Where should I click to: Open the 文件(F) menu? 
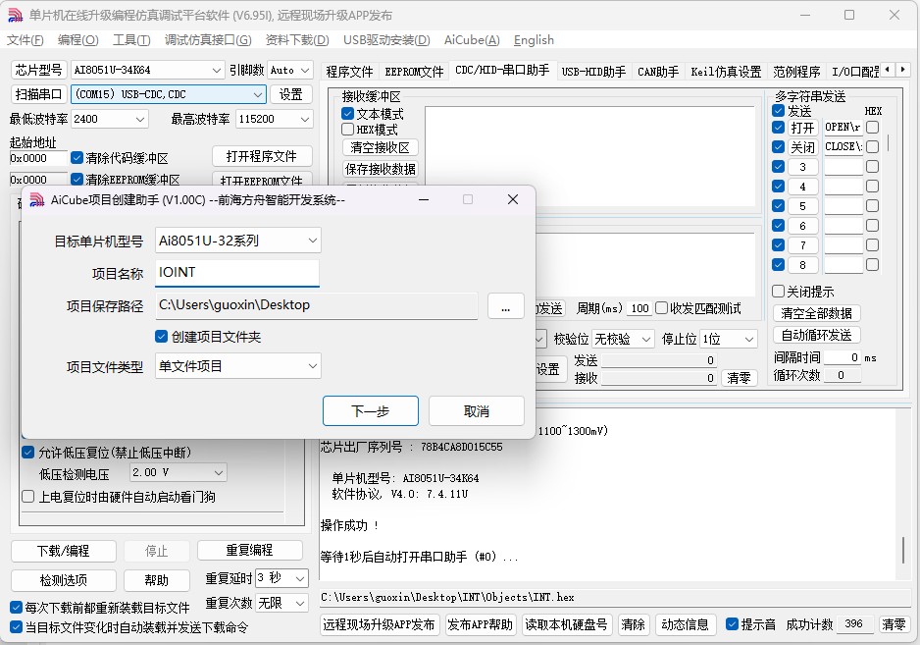point(26,40)
